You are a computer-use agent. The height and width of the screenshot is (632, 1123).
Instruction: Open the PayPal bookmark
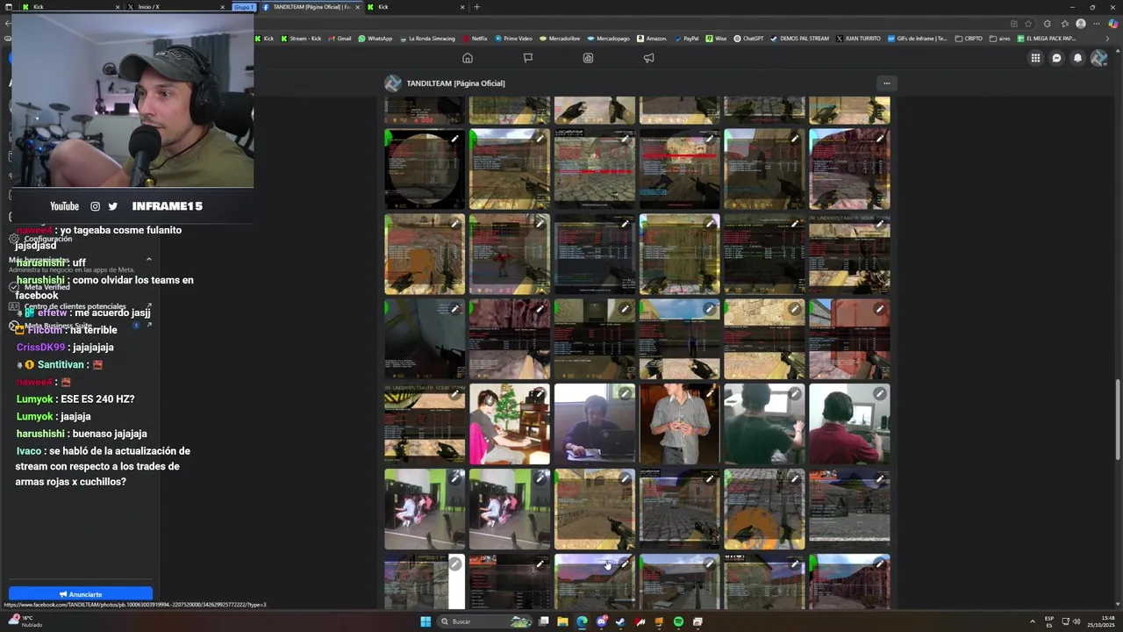686,39
